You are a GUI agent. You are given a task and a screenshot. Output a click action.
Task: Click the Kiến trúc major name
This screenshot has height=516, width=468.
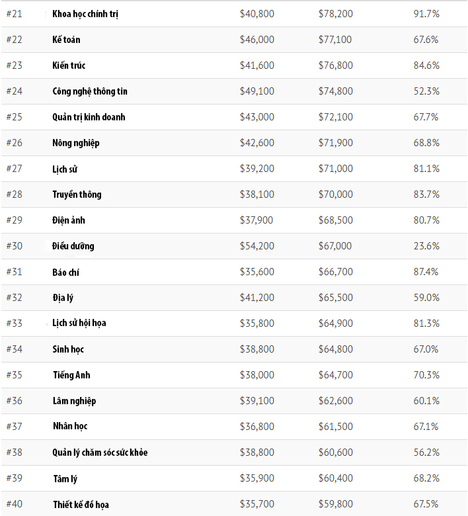pos(69,65)
